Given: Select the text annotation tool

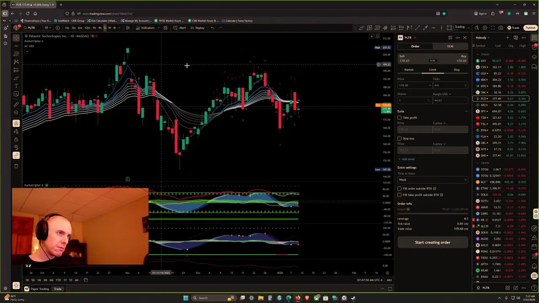Looking at the screenshot, I should click(x=16, y=86).
